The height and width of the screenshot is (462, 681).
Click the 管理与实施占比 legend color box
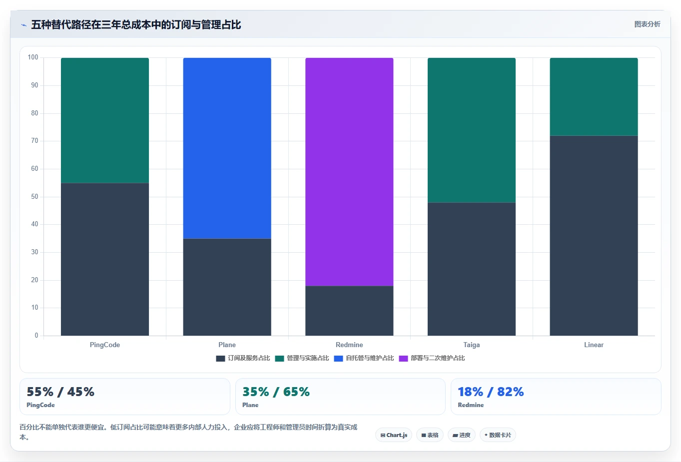(279, 359)
